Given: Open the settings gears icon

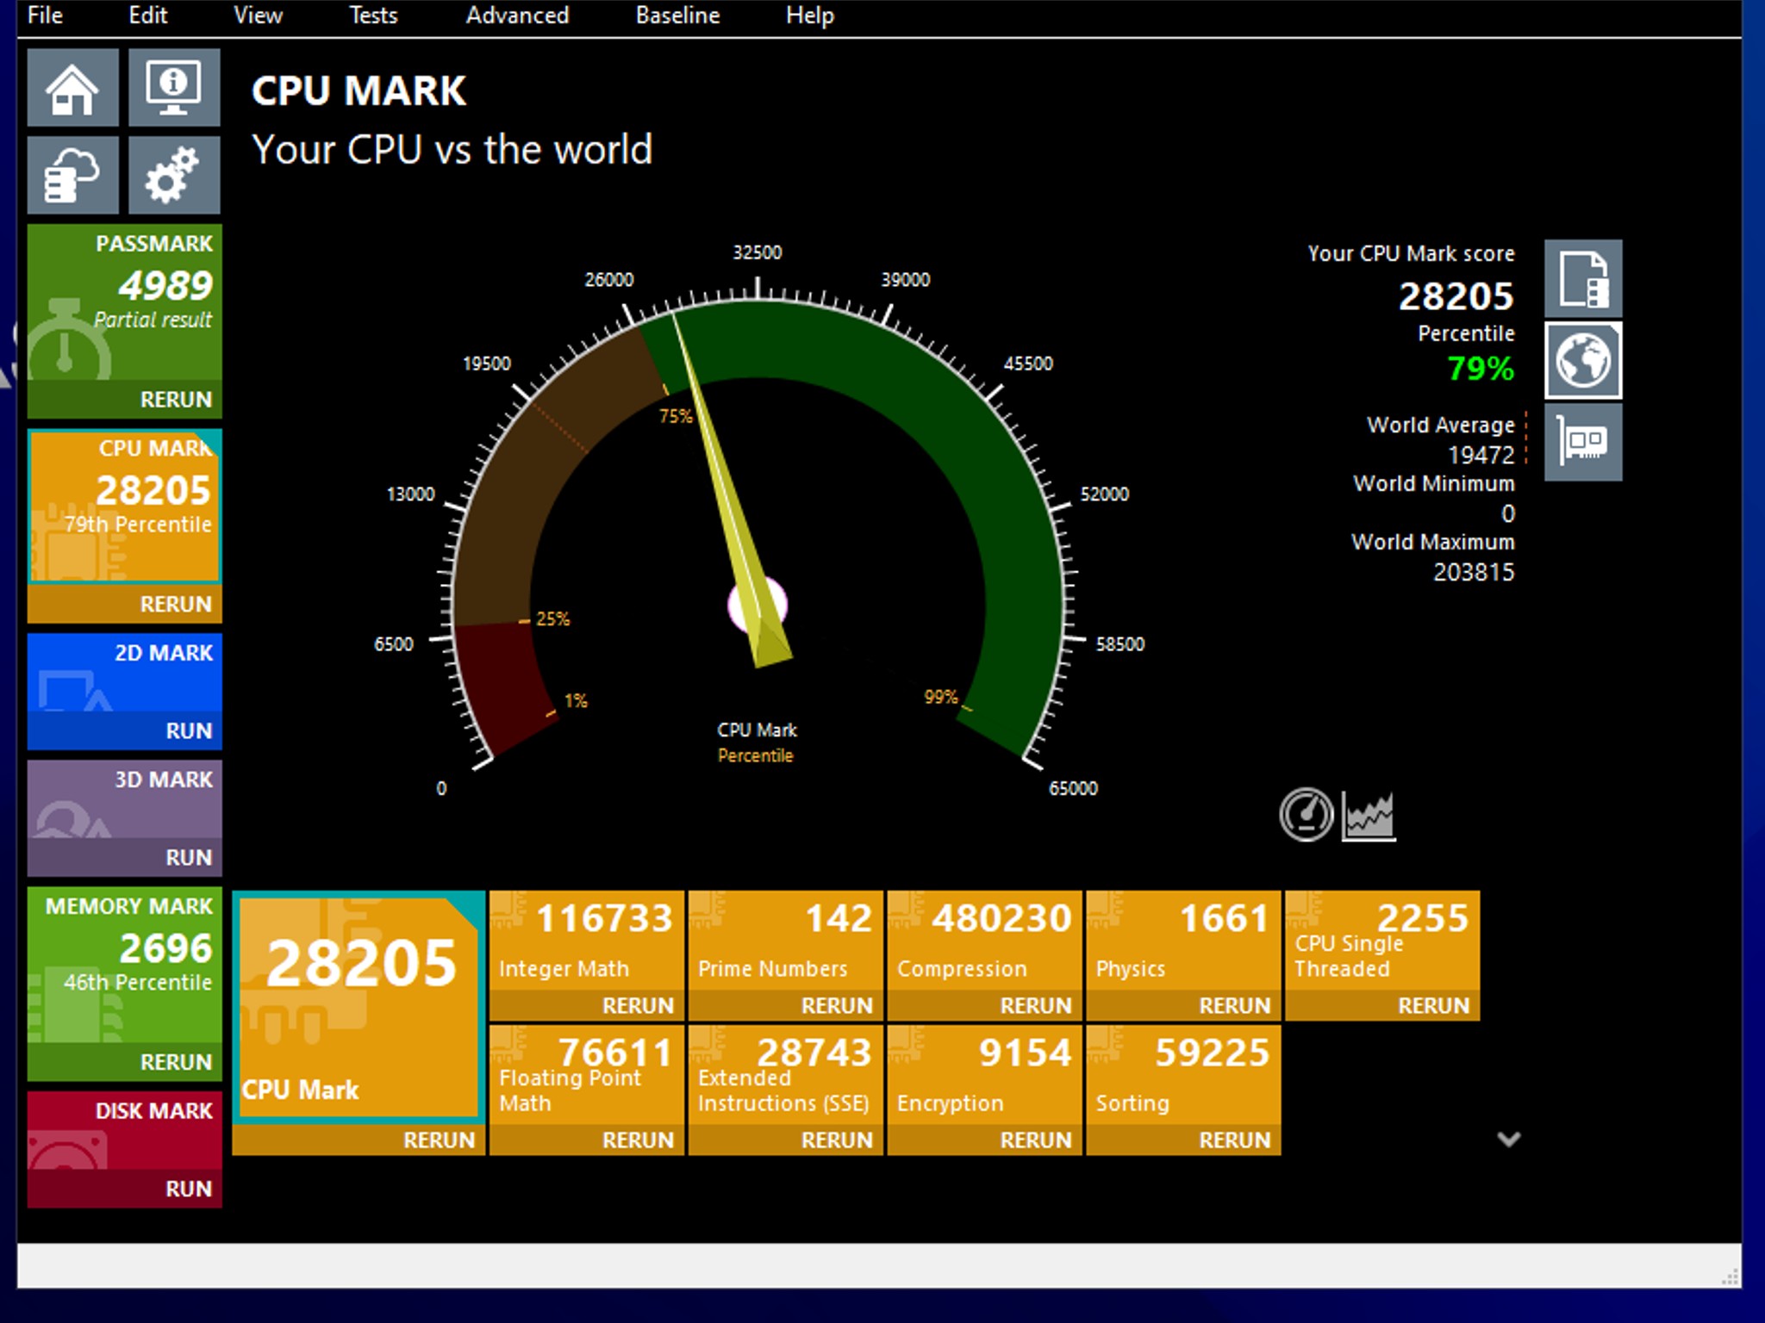Looking at the screenshot, I should [174, 175].
